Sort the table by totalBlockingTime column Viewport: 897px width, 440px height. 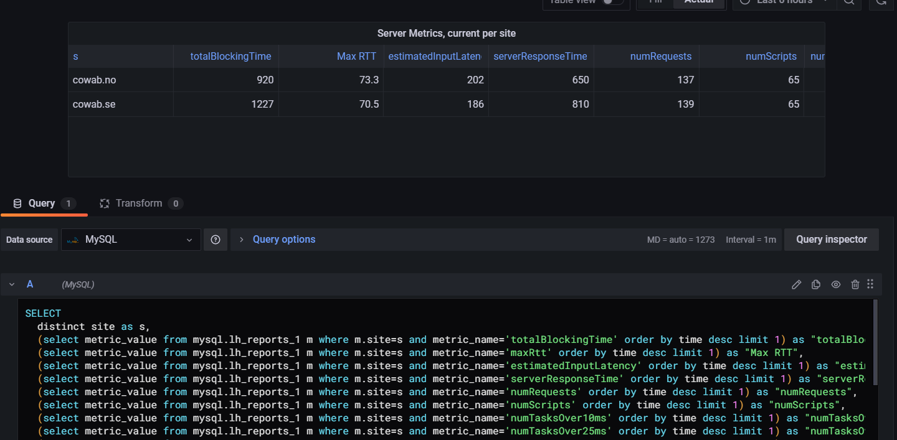tap(230, 56)
